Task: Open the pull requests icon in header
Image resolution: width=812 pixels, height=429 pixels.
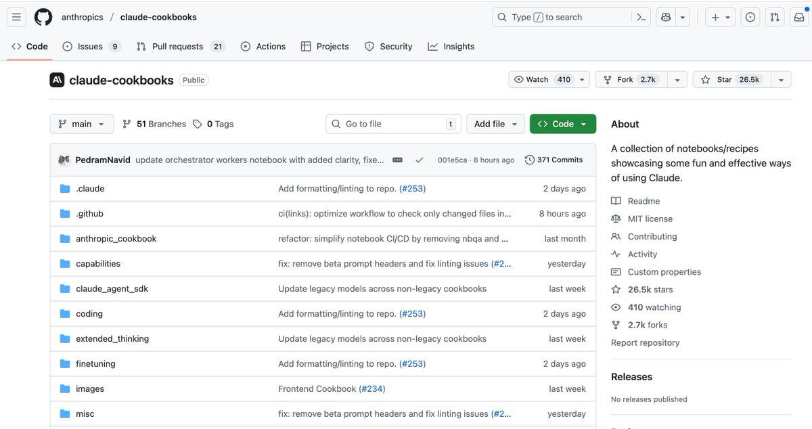Action: point(775,17)
